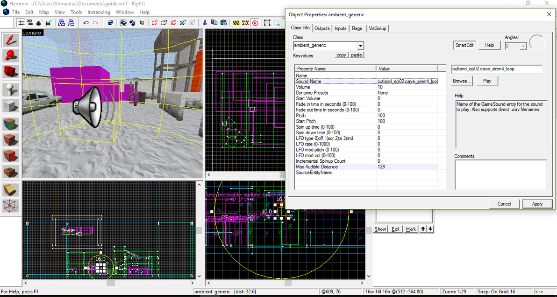Image resolution: width=557 pixels, height=297 pixels.
Task: Open the Class dropdown for ambient_generic
Action: click(x=360, y=46)
